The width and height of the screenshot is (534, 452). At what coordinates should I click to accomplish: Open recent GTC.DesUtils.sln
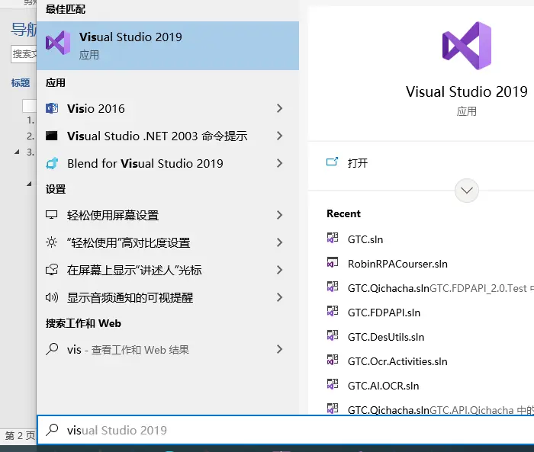[x=386, y=338]
